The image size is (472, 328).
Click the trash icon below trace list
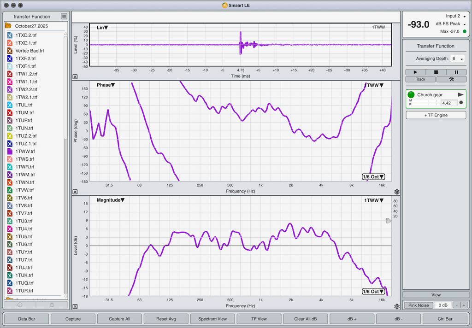pyautogui.click(x=52, y=305)
